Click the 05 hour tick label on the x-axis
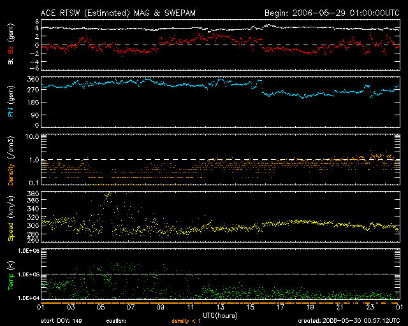This screenshot has width=408, height=326. (x=100, y=308)
